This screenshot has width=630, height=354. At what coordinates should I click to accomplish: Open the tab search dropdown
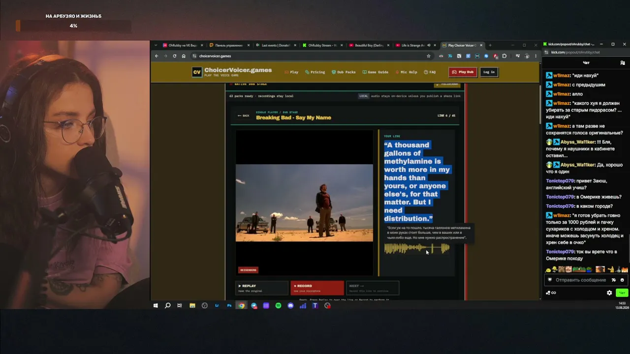(x=156, y=45)
